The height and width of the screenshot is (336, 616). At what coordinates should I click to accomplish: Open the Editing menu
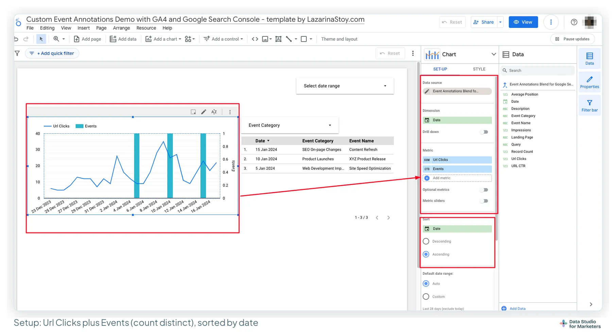tap(47, 28)
